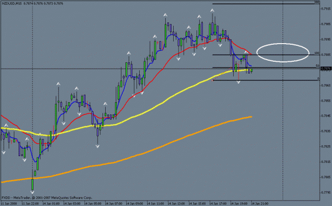Click the NZDUSD,M15 chart title text

click(12, 4)
